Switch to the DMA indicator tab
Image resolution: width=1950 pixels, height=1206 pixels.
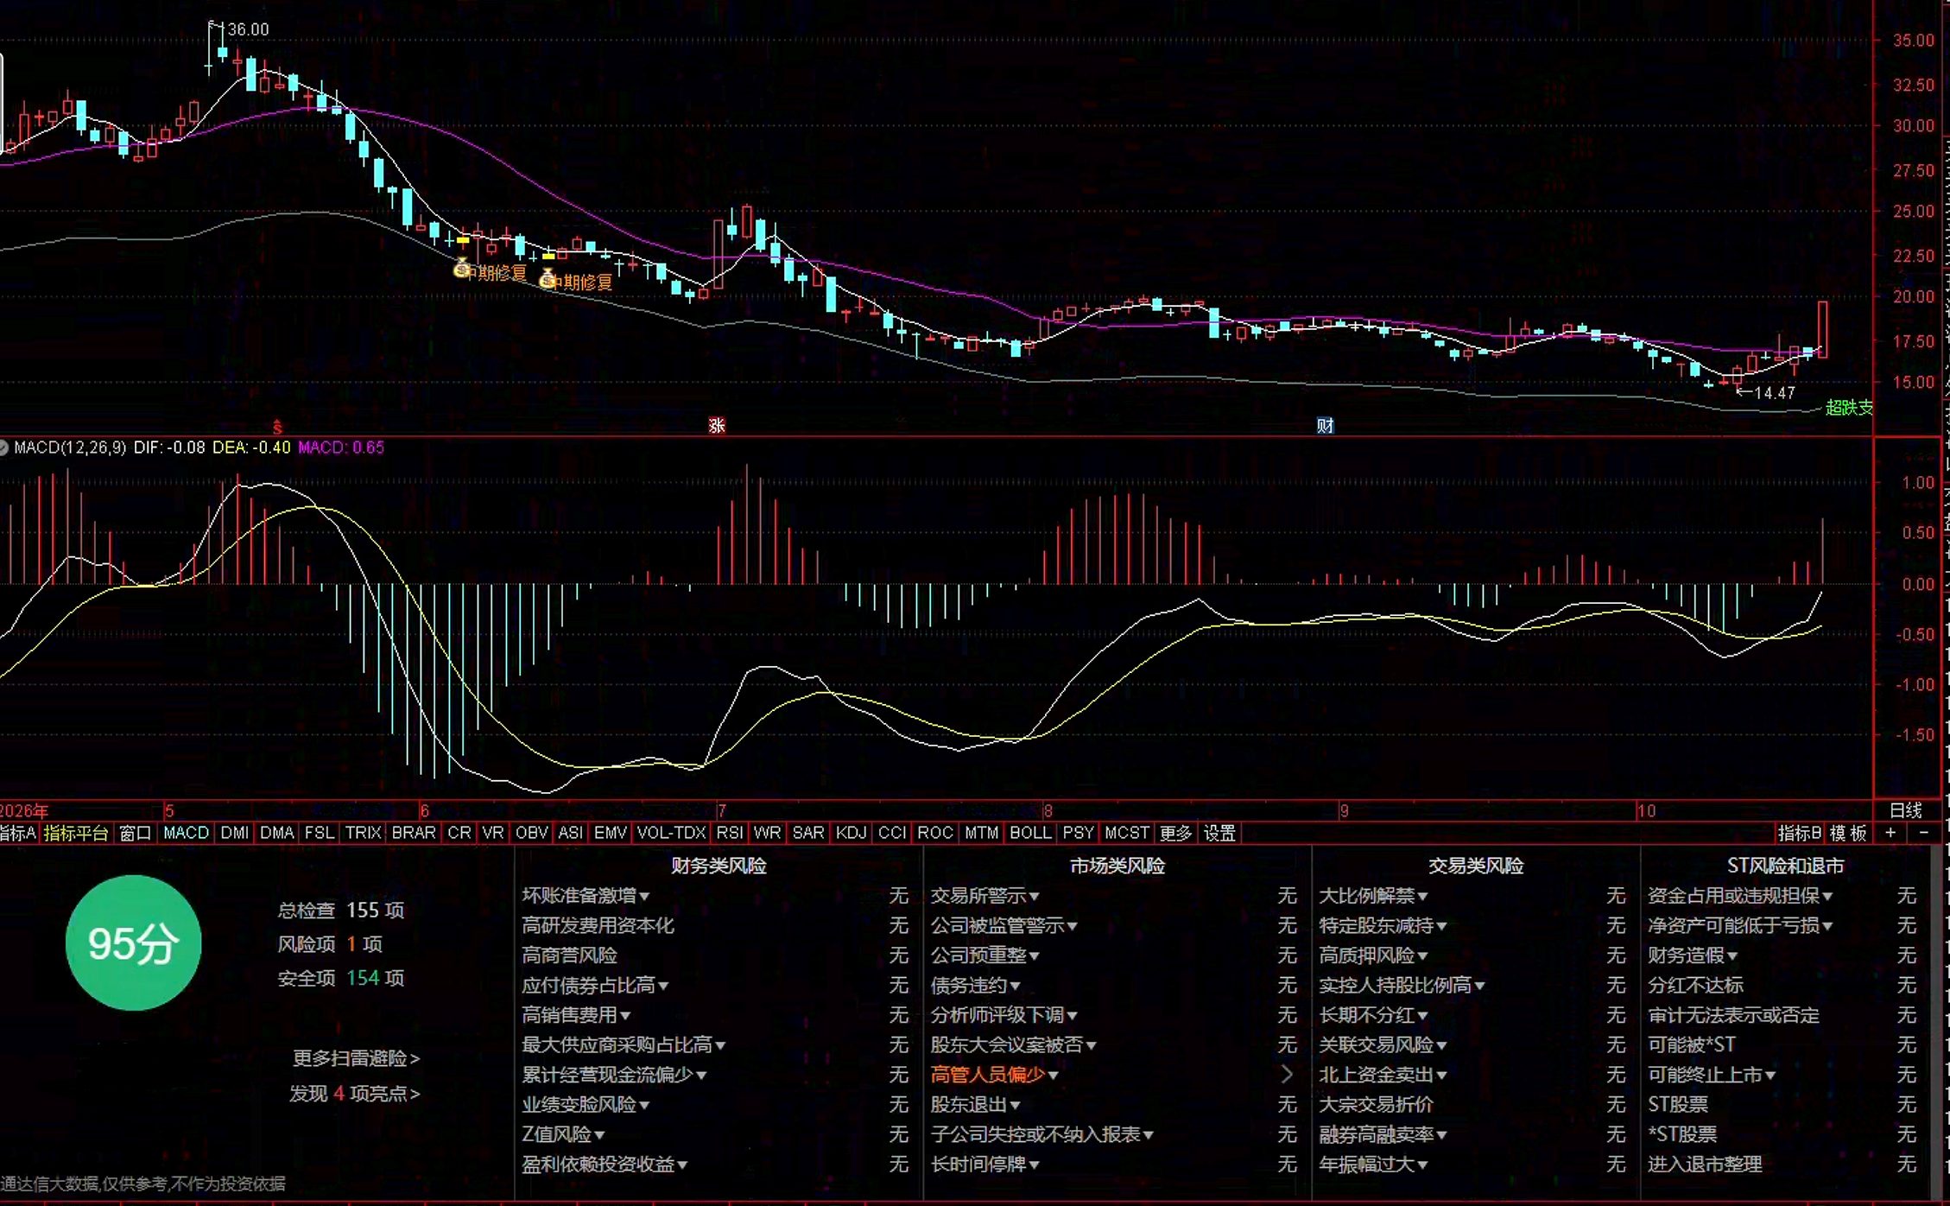click(x=277, y=833)
